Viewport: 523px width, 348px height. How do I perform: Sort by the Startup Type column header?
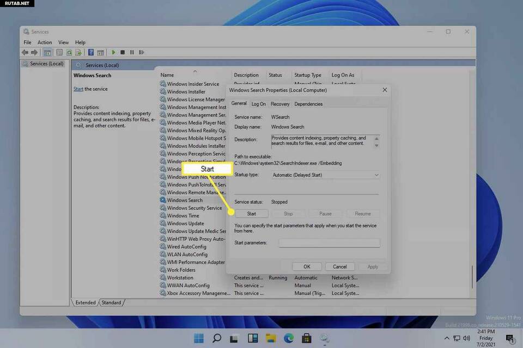point(307,75)
